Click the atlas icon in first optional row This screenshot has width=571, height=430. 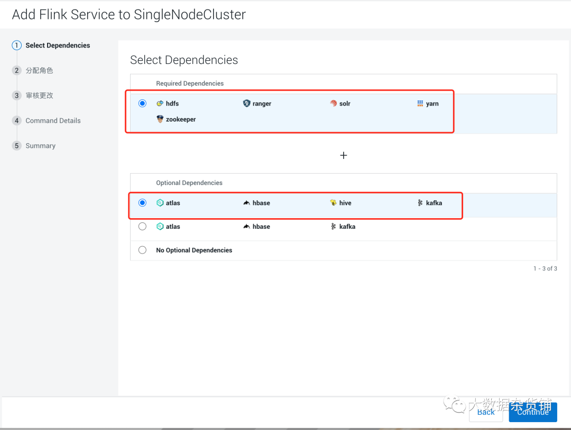coord(160,203)
